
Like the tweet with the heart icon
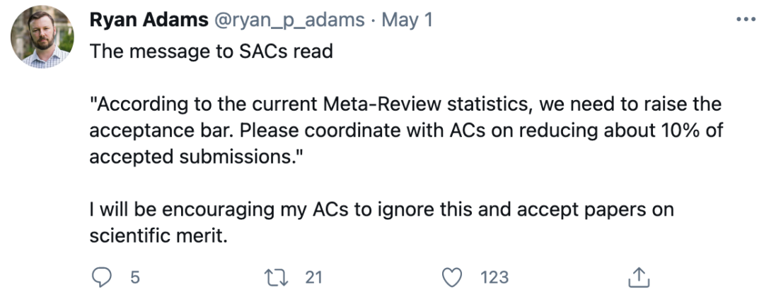point(451,277)
